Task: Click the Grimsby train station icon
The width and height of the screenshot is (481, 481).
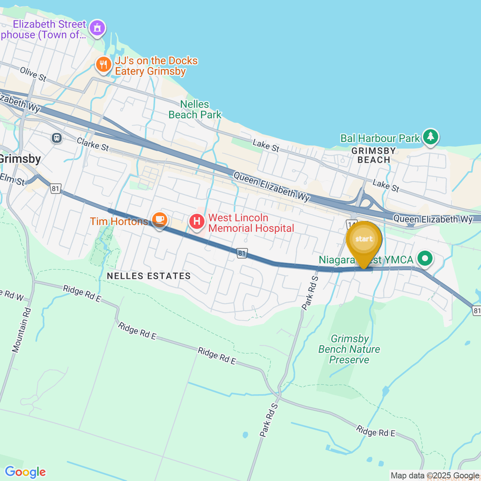Action: [x=57, y=138]
